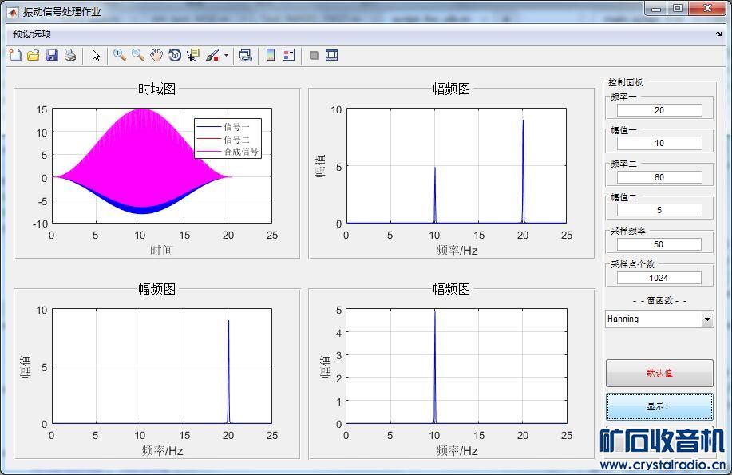
Task: Activate the Zoom In magnifier tool
Action: [120, 55]
